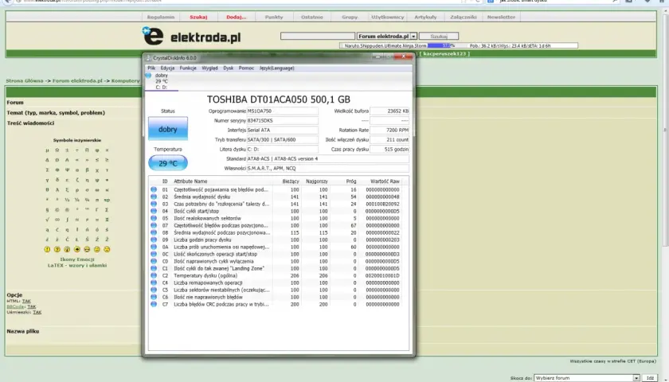Open the Wygląd menu
Image resolution: width=669 pixels, height=382 pixels.
209,68
